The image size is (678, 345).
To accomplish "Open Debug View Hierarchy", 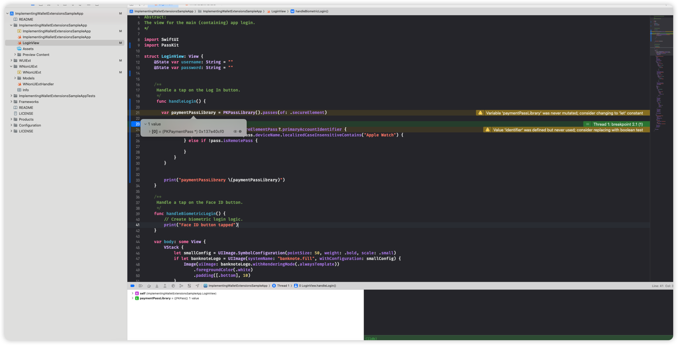I will point(173,286).
